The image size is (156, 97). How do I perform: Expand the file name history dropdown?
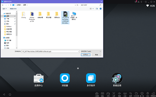(x=79, y=51)
